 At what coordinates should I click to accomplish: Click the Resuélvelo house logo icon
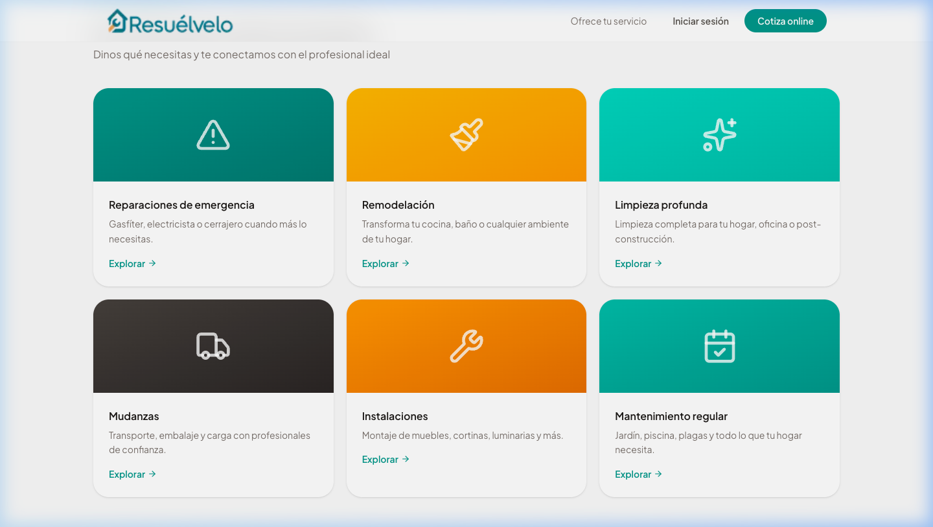[117, 19]
